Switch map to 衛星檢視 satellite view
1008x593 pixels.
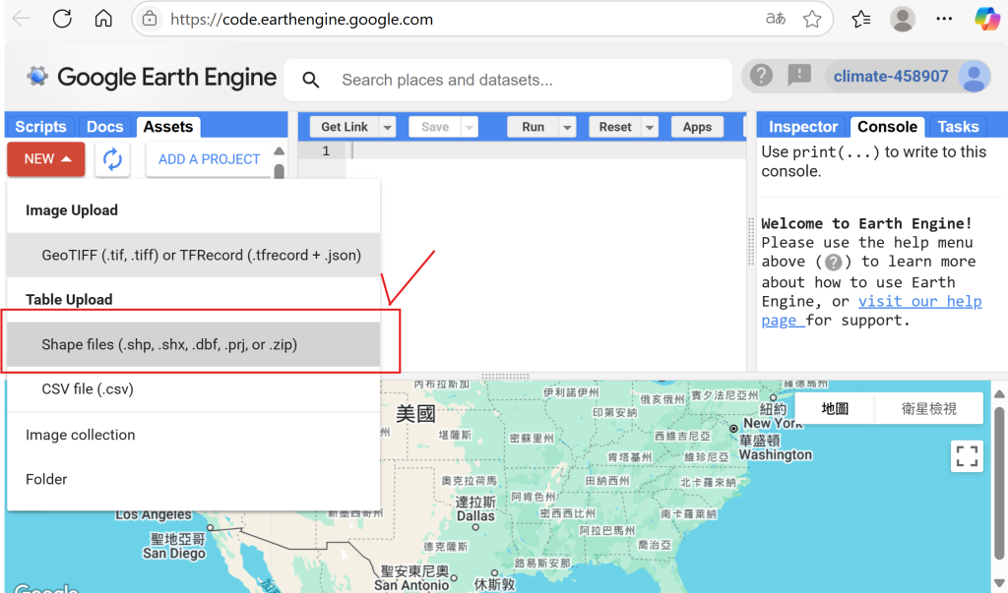click(928, 409)
